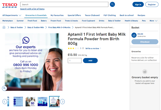Select Health & Beauty category
Image resolution: width=161 pixels, height=110 pixels.
click(131, 21)
